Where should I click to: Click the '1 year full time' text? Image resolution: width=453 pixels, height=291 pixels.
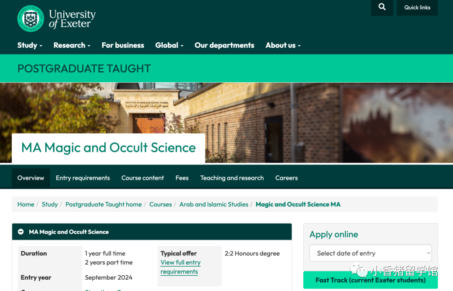coord(105,253)
